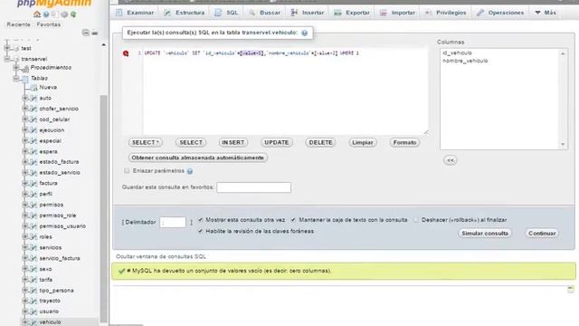This screenshot has width=579, height=326.
Task: Reload the navigation panel with the green icon
Action: tap(73, 14)
